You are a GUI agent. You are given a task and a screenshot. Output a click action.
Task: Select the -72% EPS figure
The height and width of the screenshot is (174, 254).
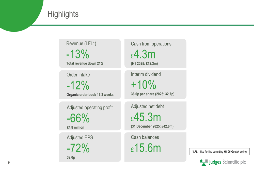pyautogui.click(x=78, y=148)
